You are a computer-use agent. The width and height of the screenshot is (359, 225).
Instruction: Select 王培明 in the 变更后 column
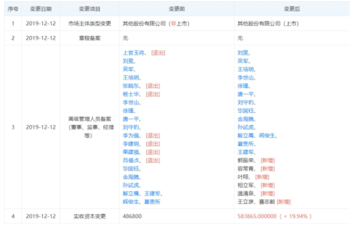click(x=246, y=69)
